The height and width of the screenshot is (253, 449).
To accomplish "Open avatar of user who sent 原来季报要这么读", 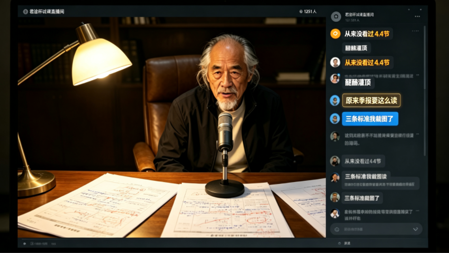I will pyautogui.click(x=335, y=100).
